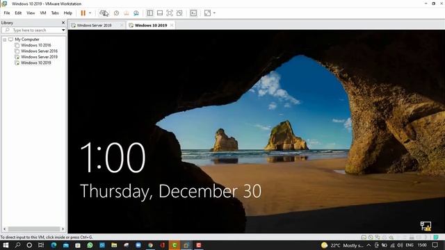
Task: Take a snapshot using the clock icon
Action: click(116, 13)
